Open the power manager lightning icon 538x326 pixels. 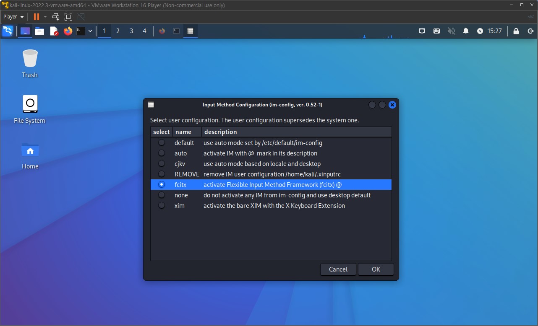pyautogui.click(x=480, y=31)
